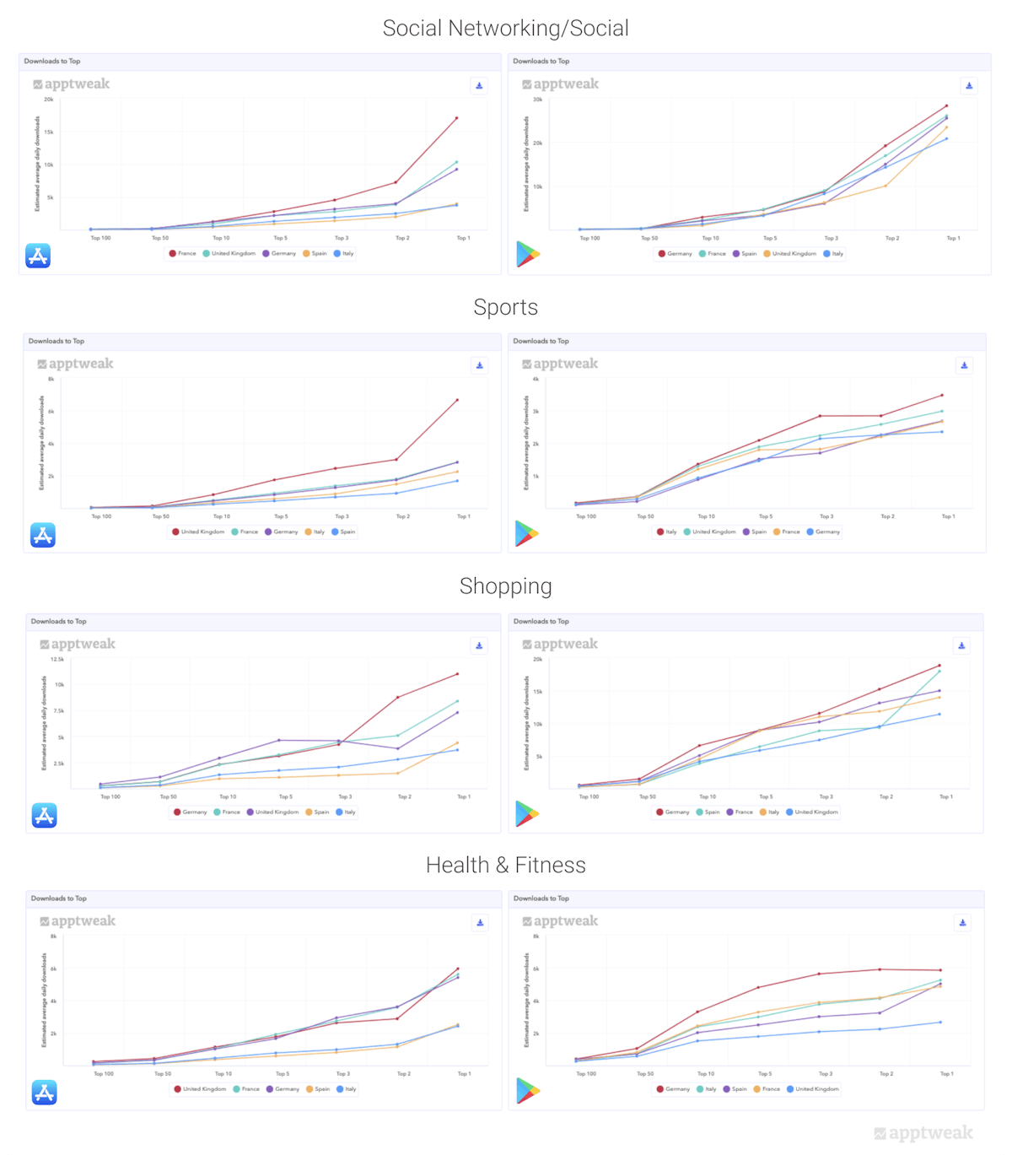Click red United Kingdom swatch in Sports App Store legend
The height and width of the screenshot is (1155, 1012).
point(175,532)
